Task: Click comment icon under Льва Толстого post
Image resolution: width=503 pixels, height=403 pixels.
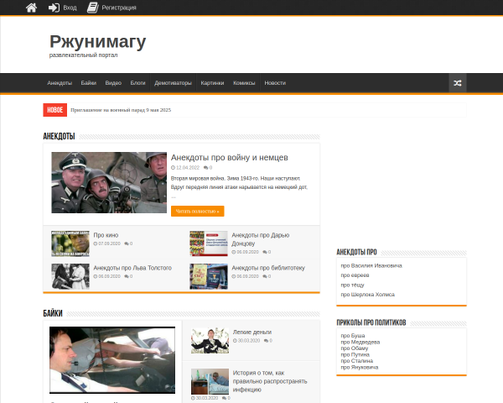Action: coord(127,276)
